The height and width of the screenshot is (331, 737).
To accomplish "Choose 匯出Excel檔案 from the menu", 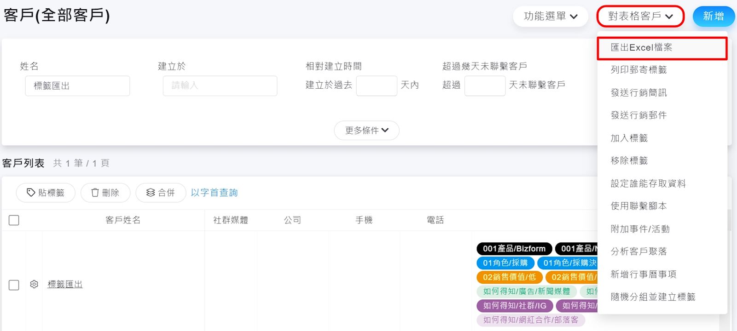I will pos(641,47).
